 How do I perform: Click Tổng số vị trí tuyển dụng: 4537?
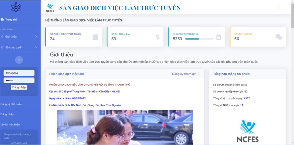pyautogui.click(x=231, y=98)
